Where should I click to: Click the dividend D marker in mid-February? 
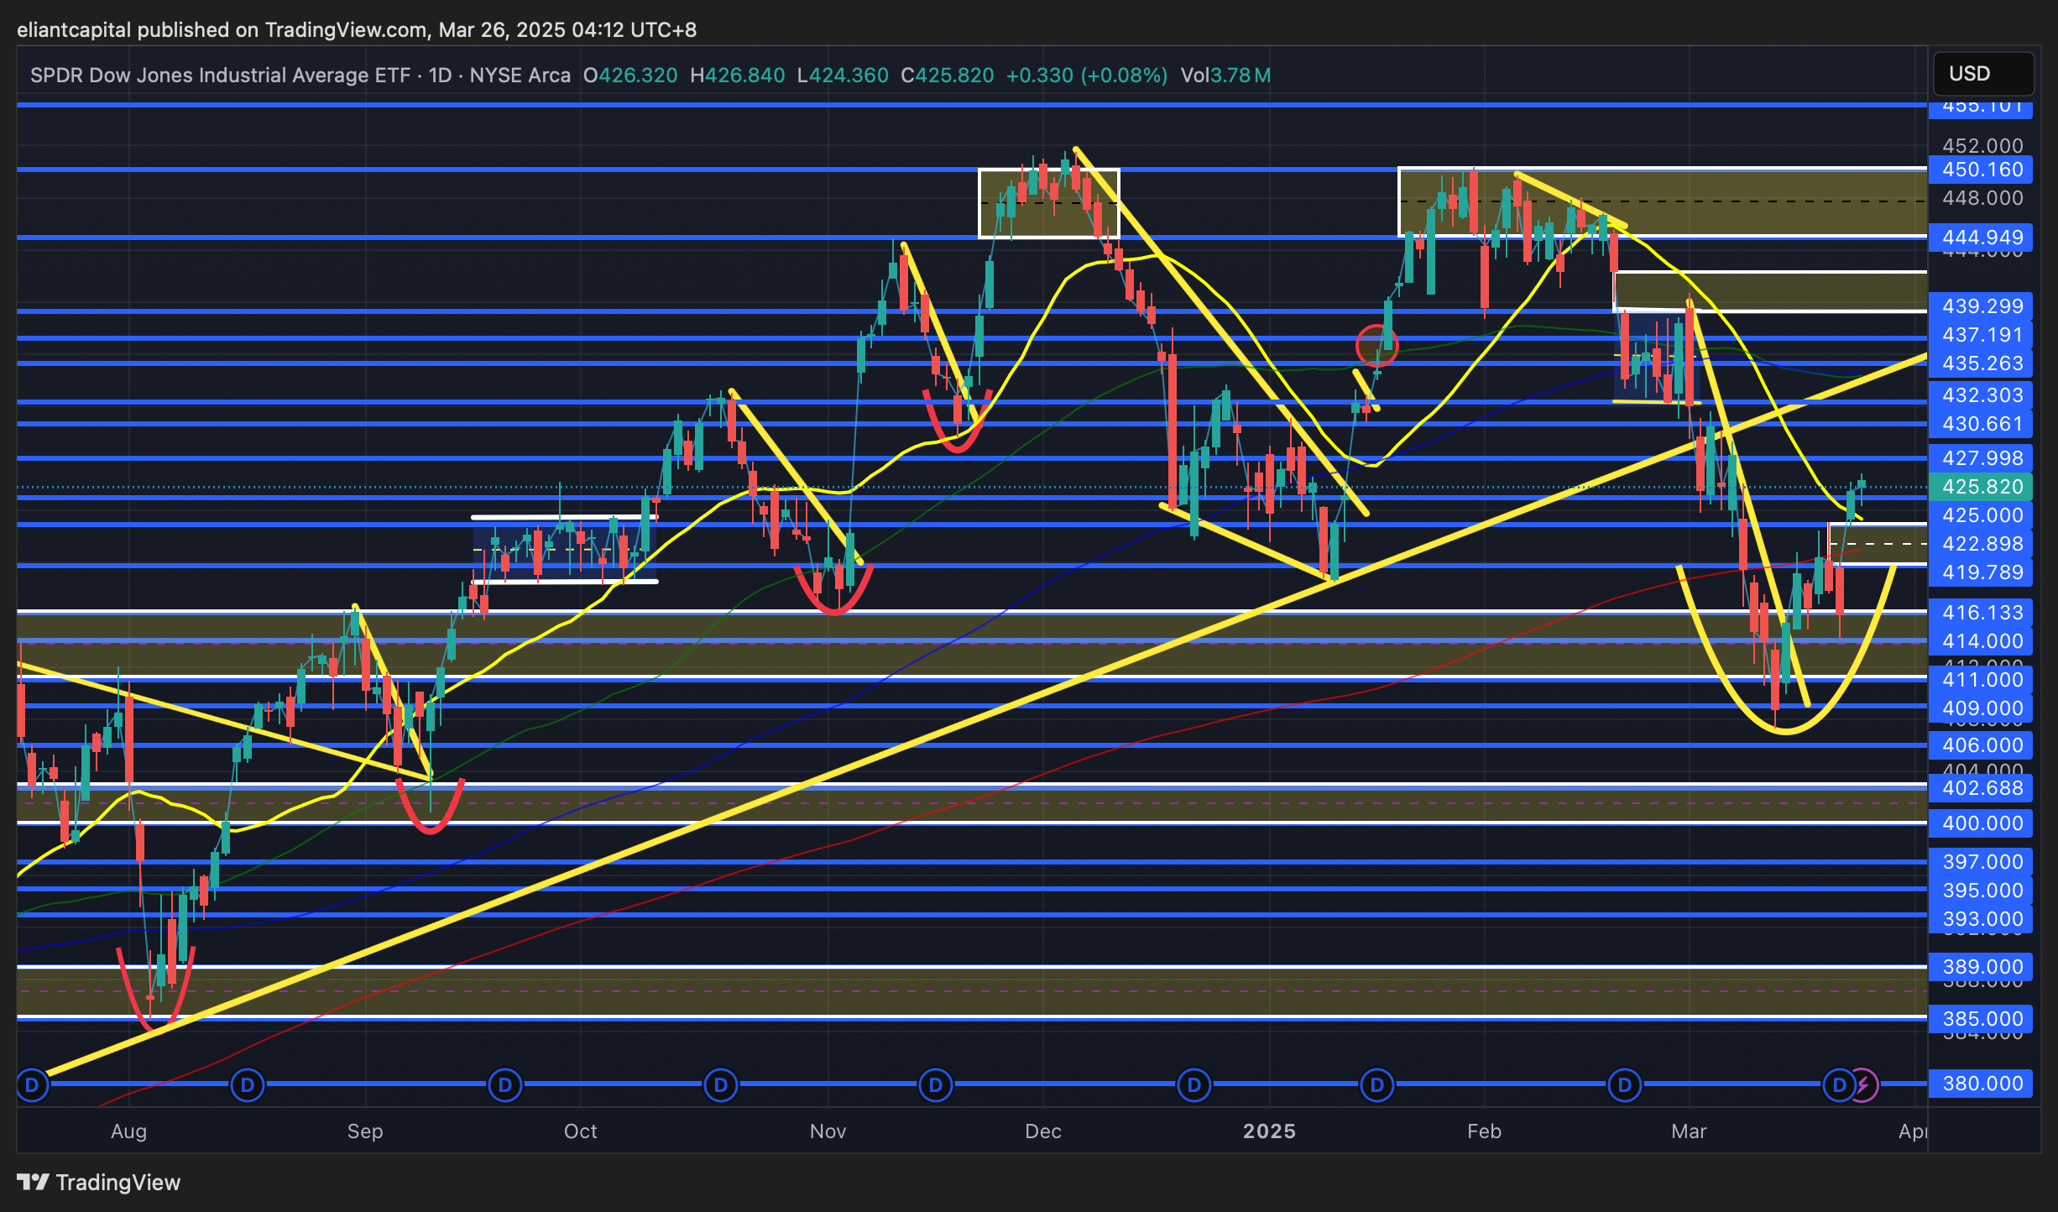(x=1625, y=1085)
